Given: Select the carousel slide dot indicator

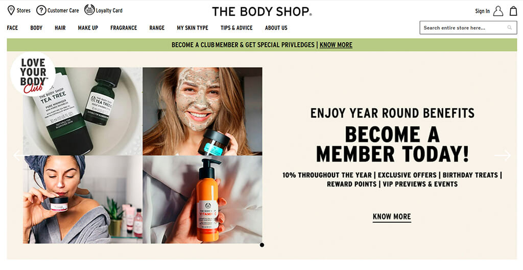Looking at the screenshot, I should 262,245.
